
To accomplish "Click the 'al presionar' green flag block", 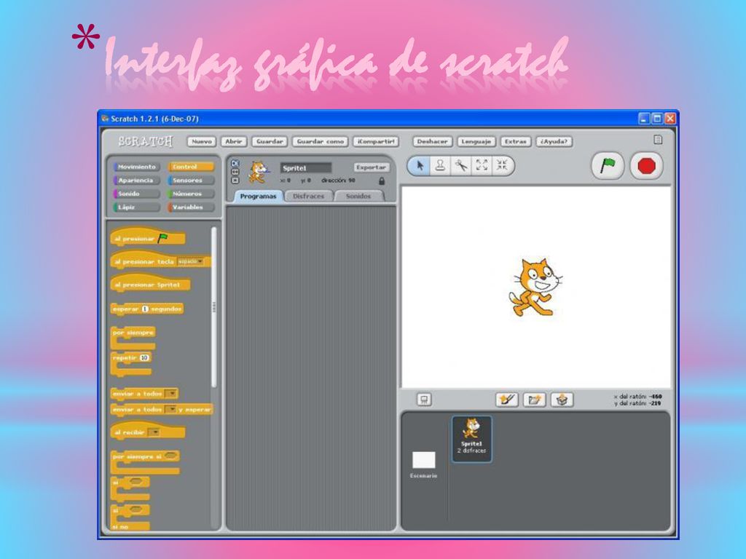I will click(148, 237).
